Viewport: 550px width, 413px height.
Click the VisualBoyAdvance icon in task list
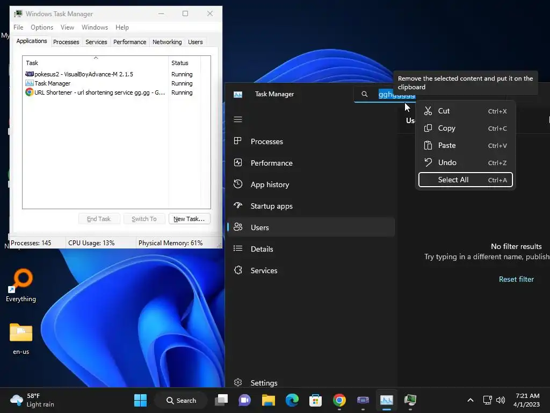(x=30, y=74)
